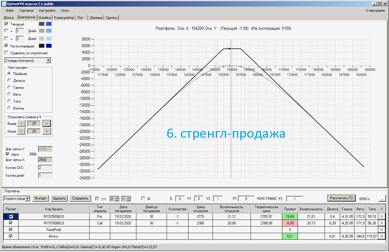Click the Сохранить portfolio button
This screenshot has width=389, height=252.
pyautogui.click(x=80, y=198)
